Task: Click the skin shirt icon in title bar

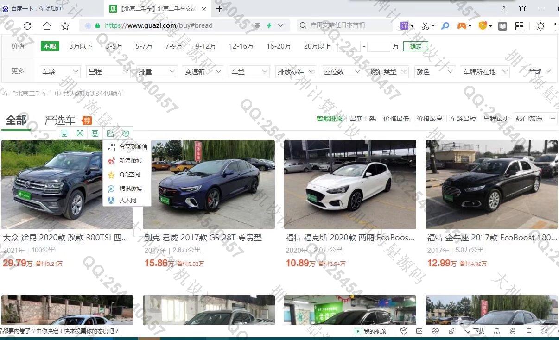Action: (x=522, y=8)
